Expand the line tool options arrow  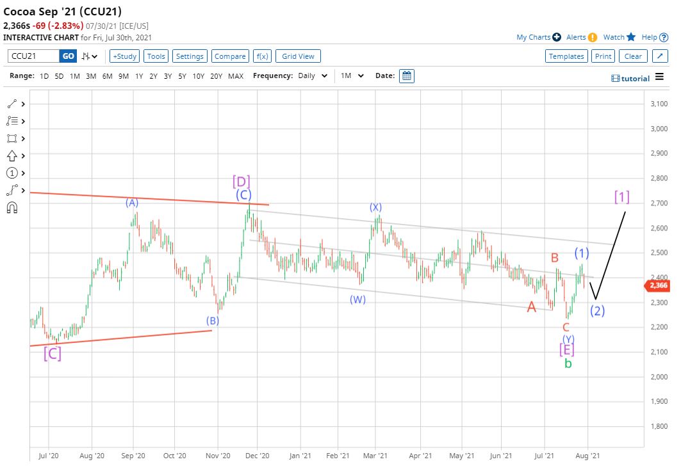point(23,104)
